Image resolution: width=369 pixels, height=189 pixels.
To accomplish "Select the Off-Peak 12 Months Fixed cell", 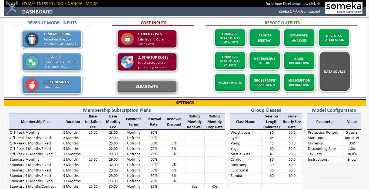I will coord(36,154).
